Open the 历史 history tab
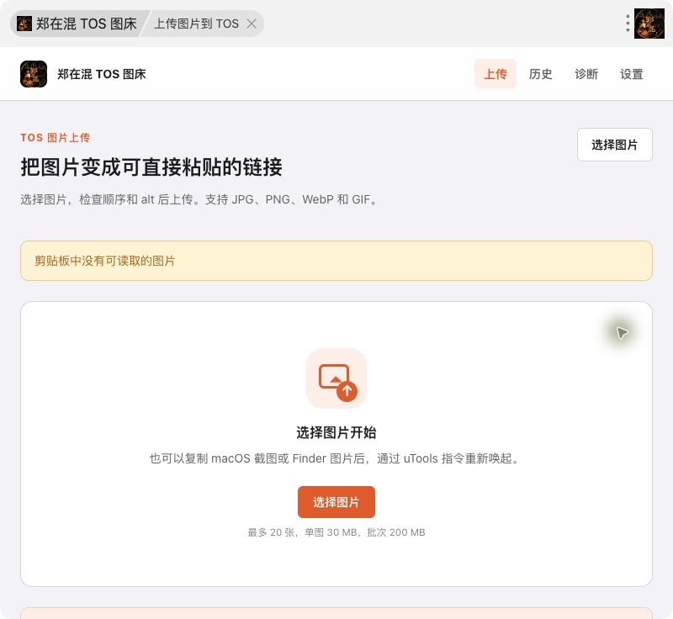Viewport: 673px width, 619px height. [541, 74]
